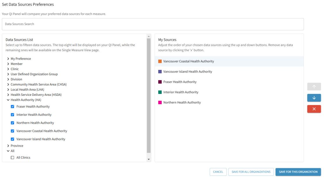Image resolution: width=324 pixels, height=179 pixels.
Task: Check the All Clinics checkbox
Action: [x=13, y=157]
